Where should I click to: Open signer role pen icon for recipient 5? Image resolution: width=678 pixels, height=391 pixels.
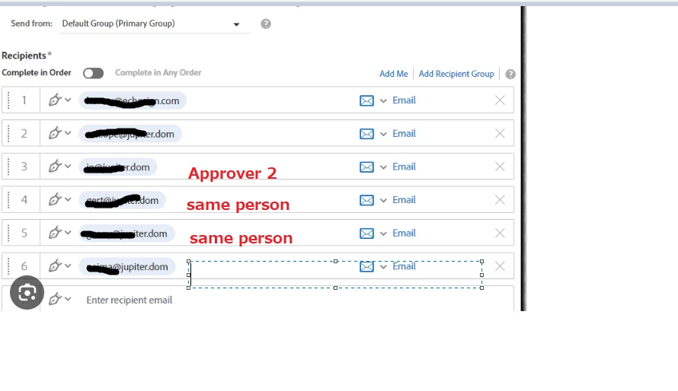pyautogui.click(x=55, y=233)
